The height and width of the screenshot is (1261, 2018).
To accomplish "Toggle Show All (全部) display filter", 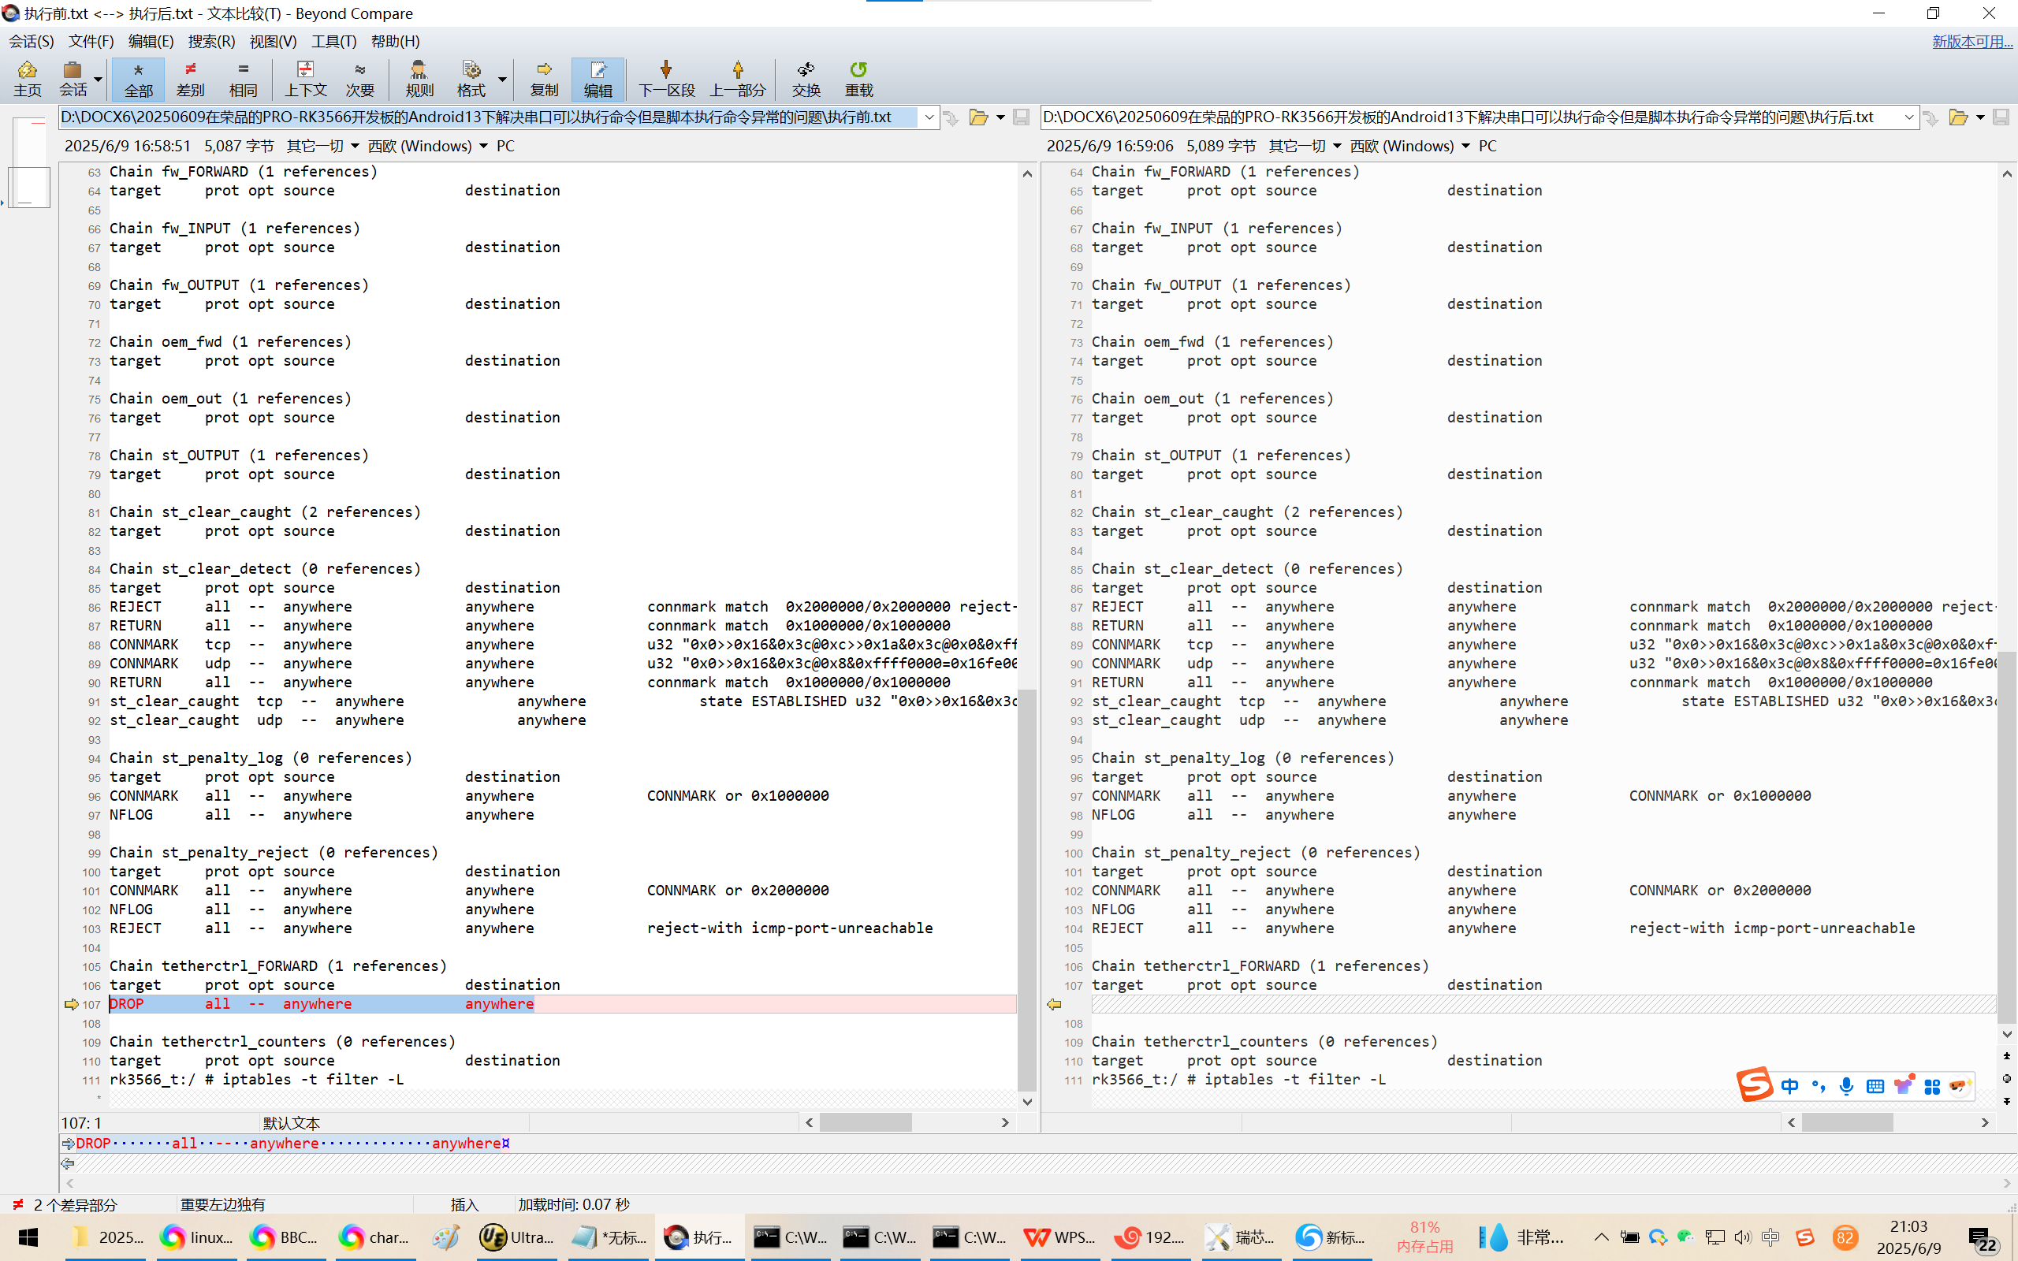I will 139,78.
